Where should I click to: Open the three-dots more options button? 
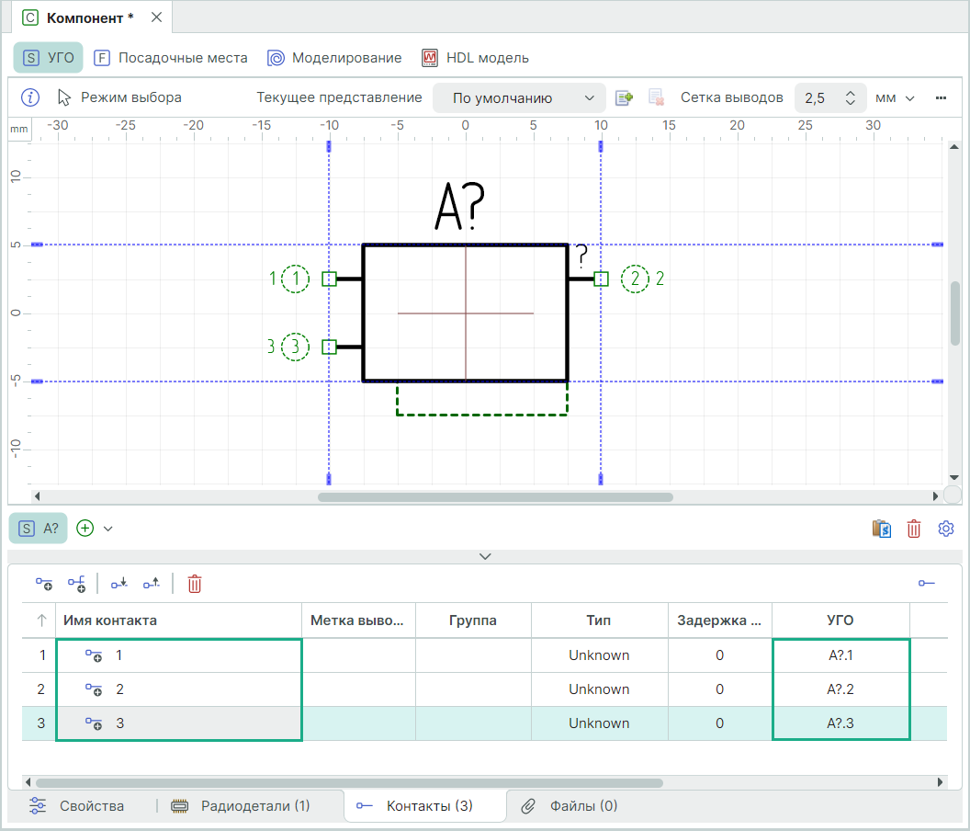coord(941,98)
